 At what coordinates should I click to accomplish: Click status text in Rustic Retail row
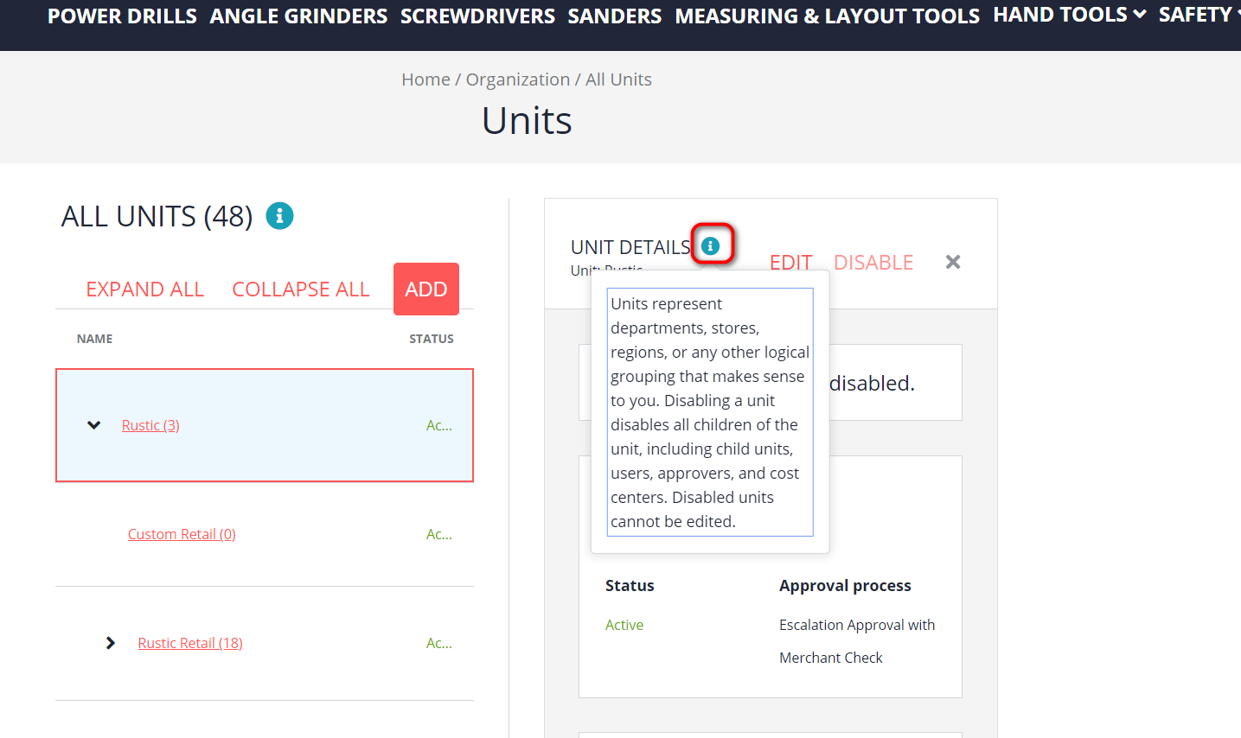click(x=439, y=643)
